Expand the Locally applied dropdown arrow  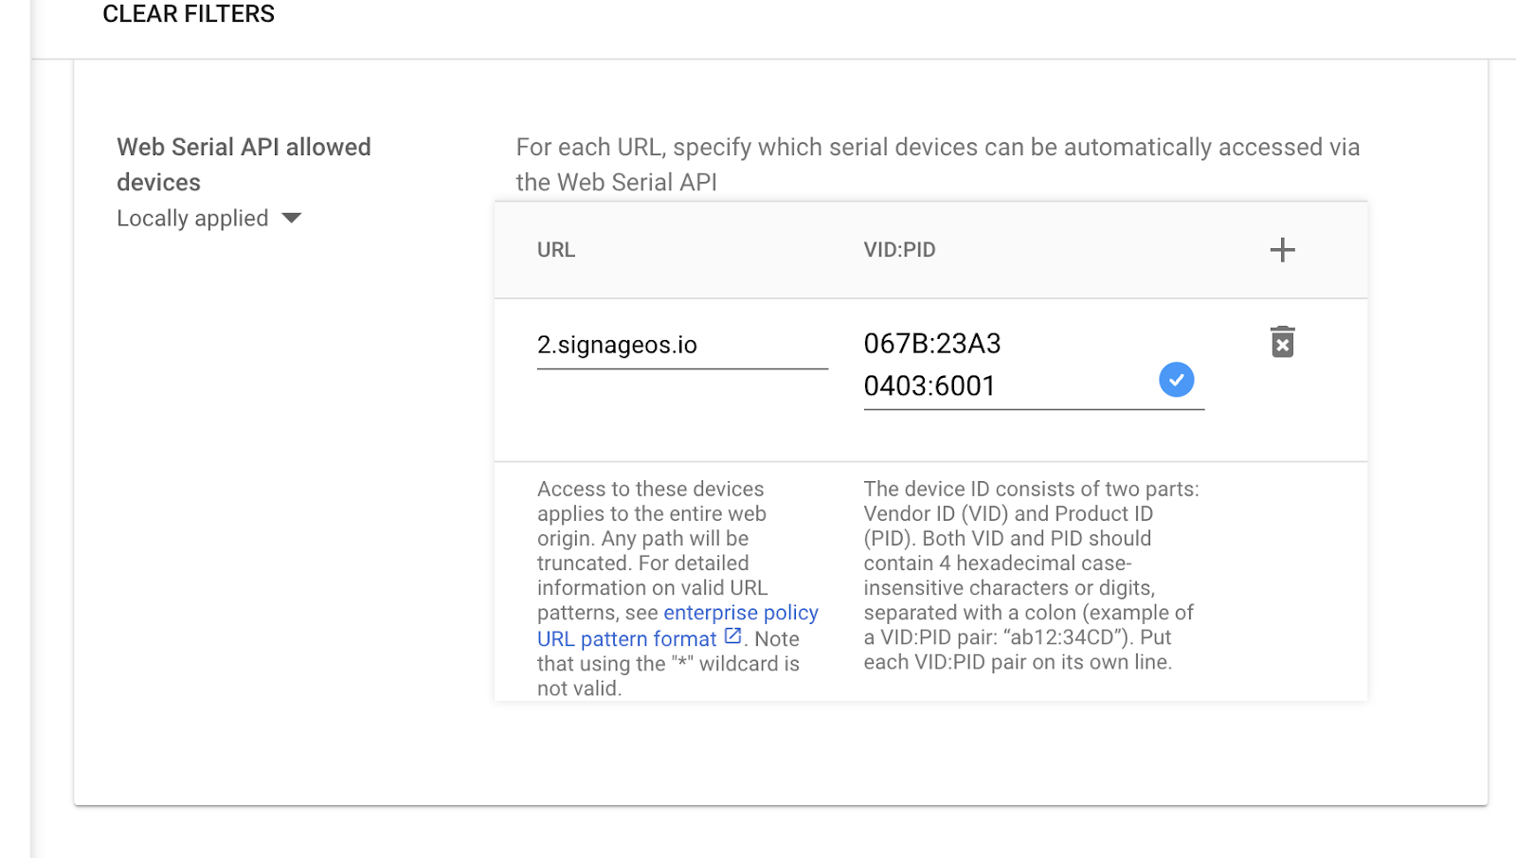tap(292, 219)
